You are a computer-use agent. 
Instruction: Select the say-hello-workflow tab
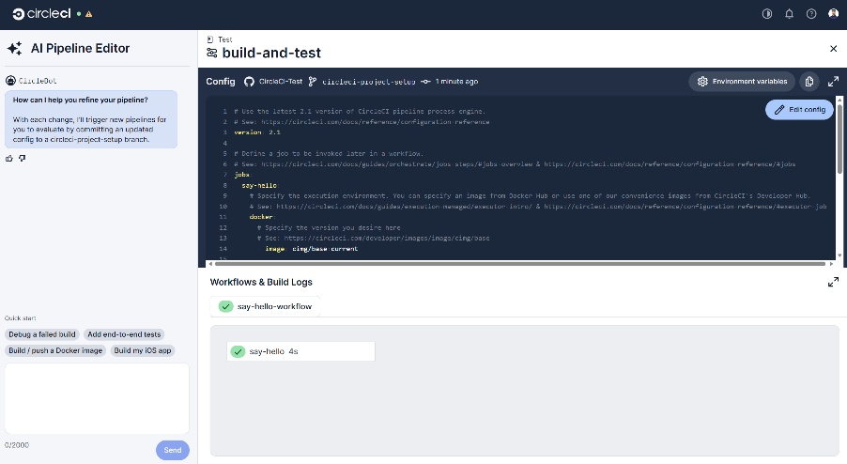265,306
